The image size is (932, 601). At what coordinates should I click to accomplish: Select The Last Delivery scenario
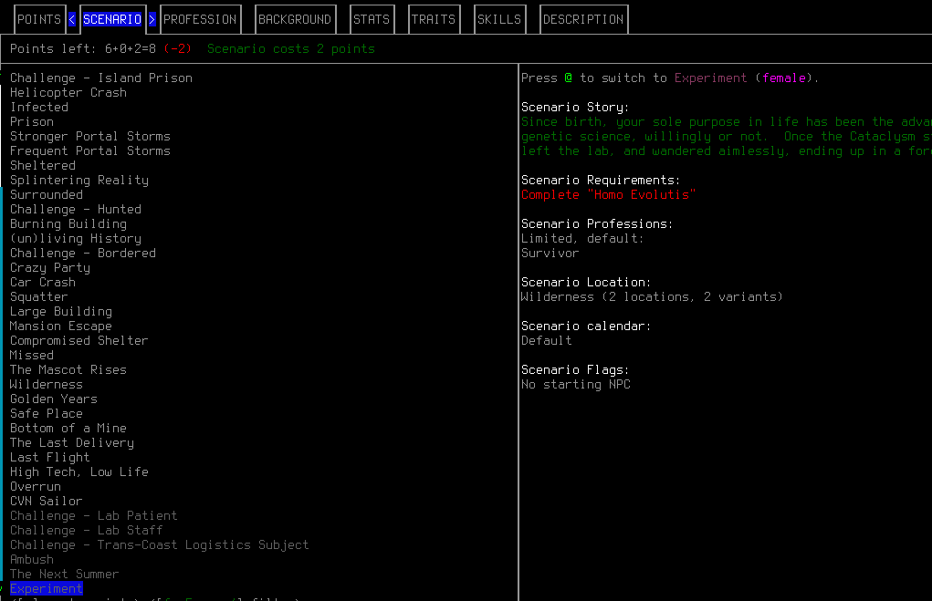pyautogui.click(x=72, y=443)
